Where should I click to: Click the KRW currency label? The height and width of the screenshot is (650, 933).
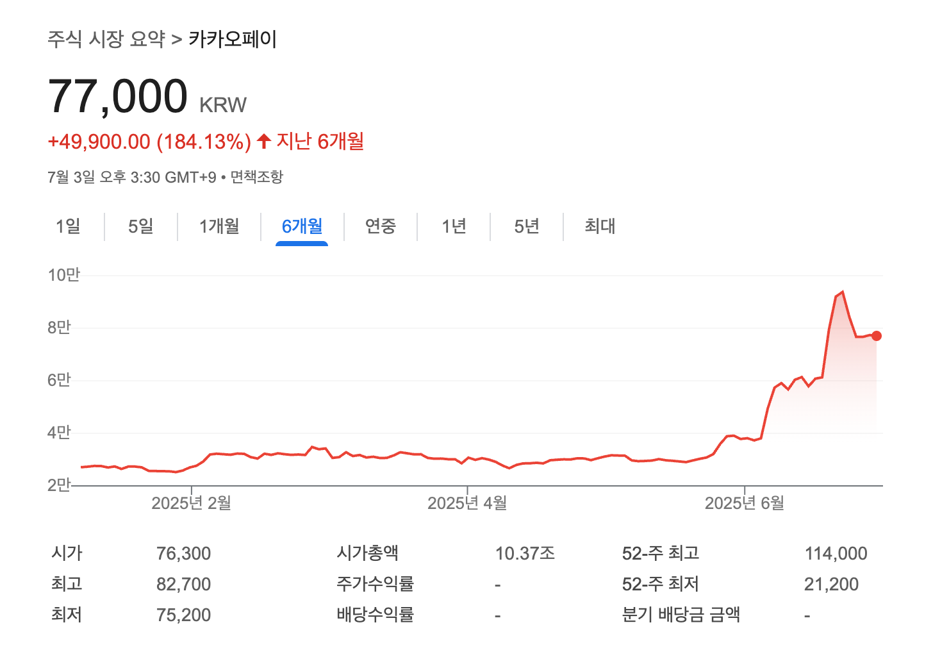pyautogui.click(x=223, y=105)
